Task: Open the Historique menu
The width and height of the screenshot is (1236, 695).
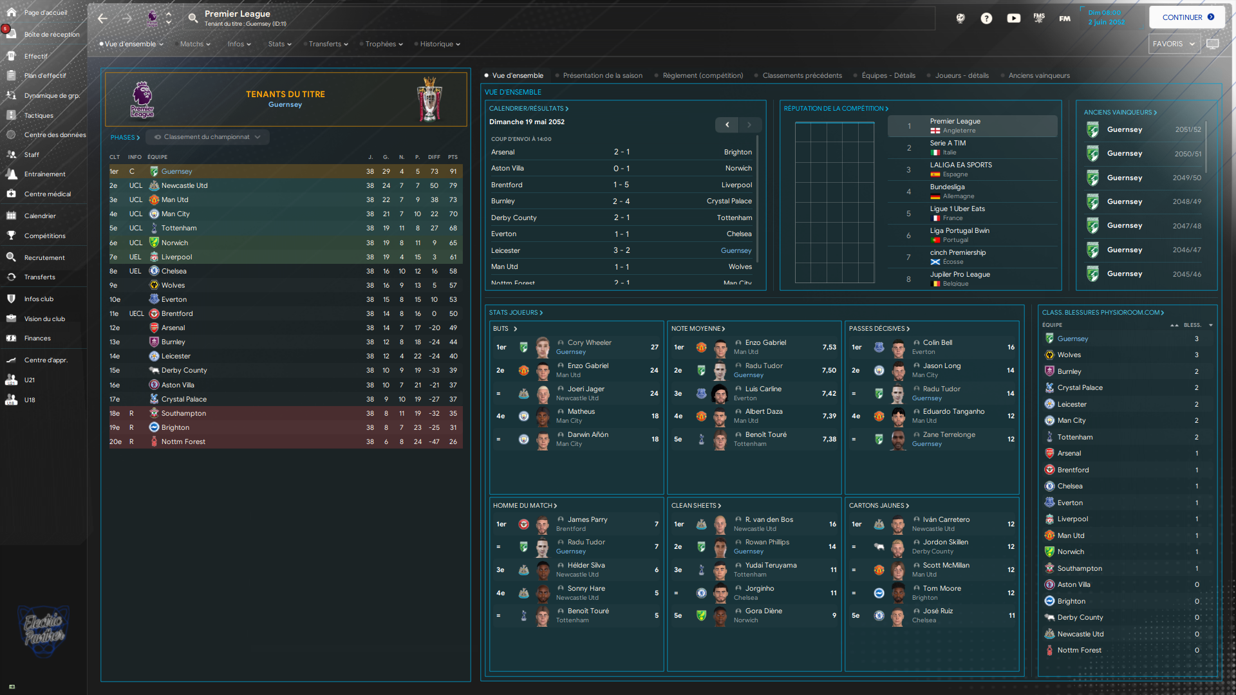Action: pyautogui.click(x=440, y=44)
